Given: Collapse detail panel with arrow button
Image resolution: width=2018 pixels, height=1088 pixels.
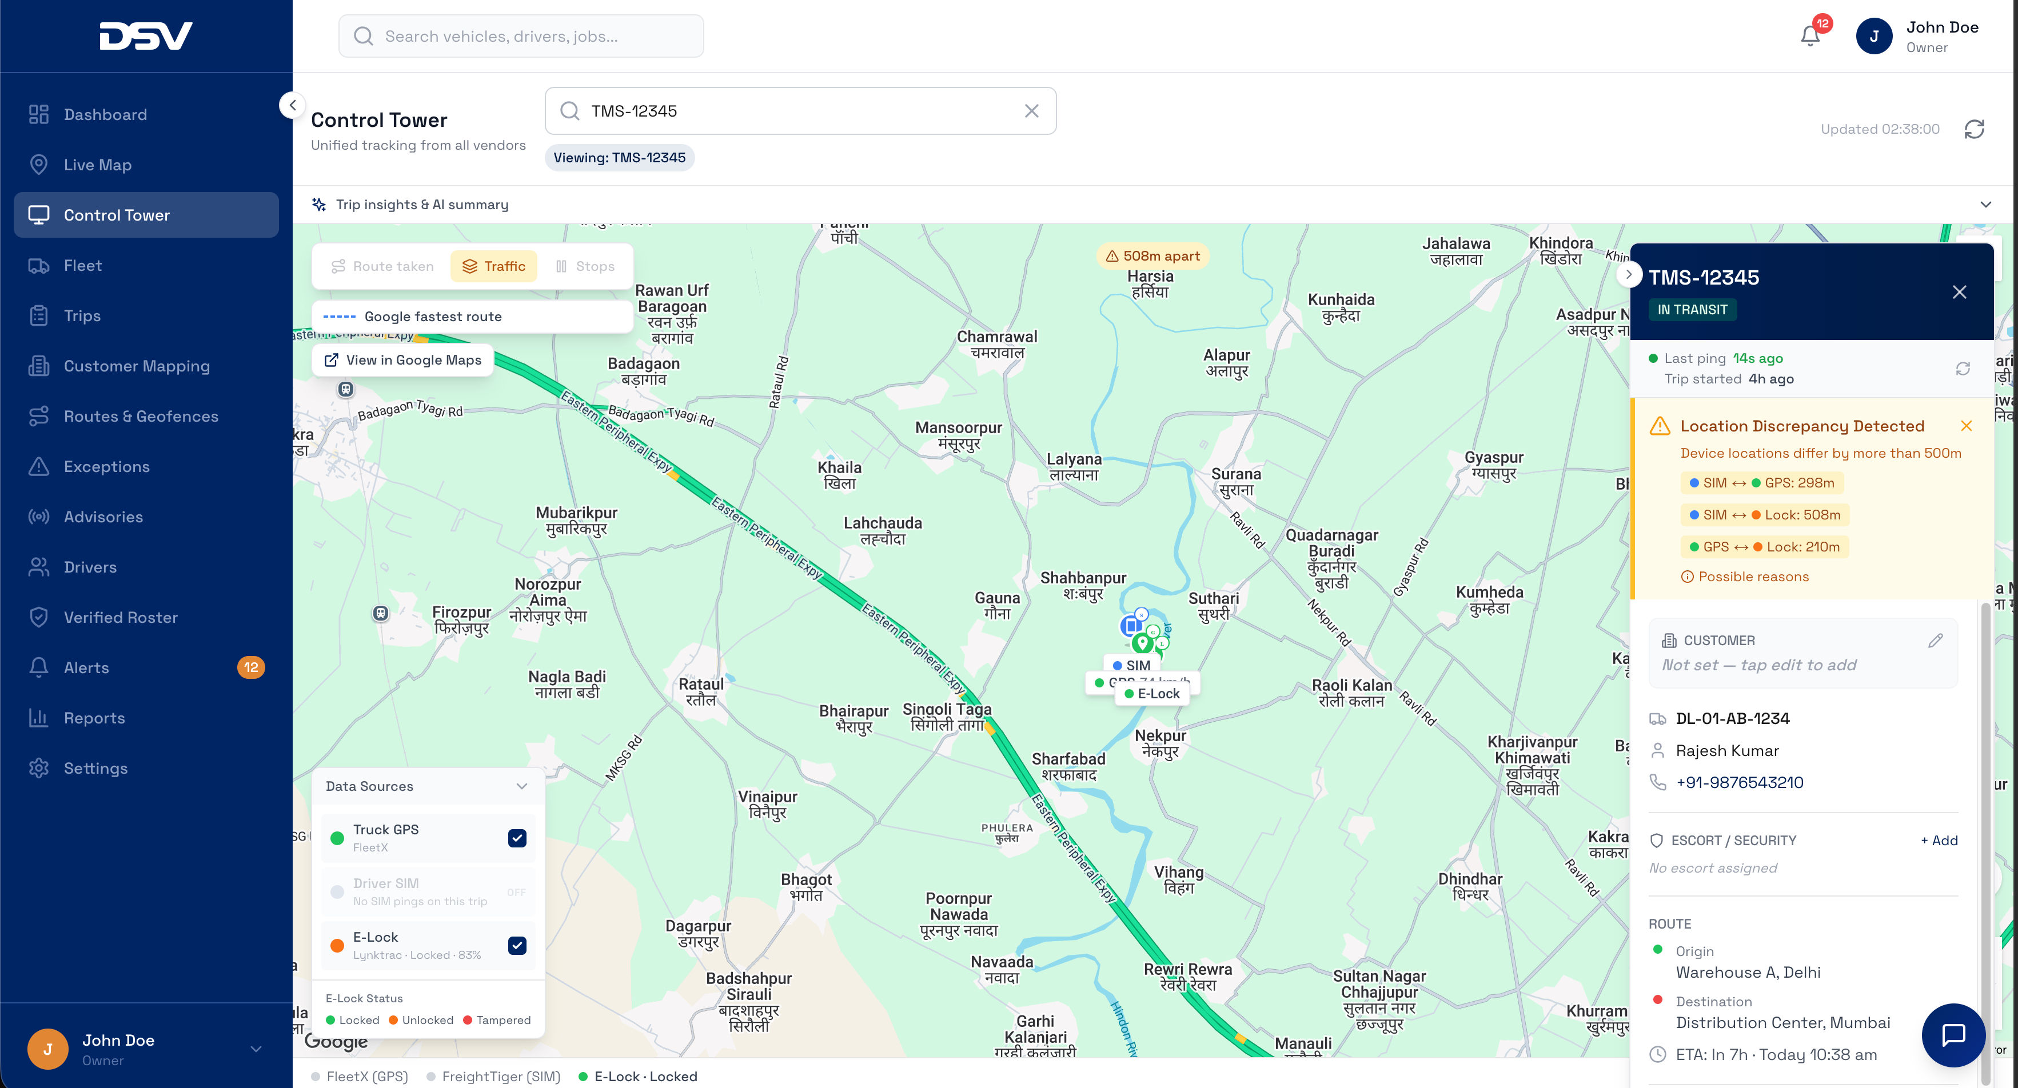Looking at the screenshot, I should (1629, 274).
